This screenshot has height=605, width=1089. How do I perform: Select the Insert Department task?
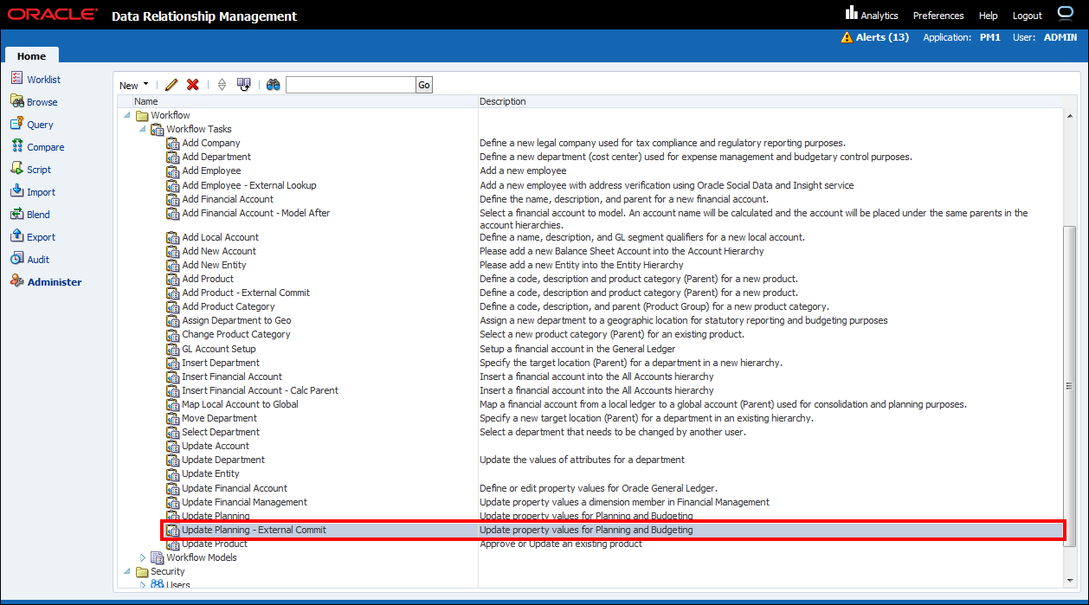point(221,364)
